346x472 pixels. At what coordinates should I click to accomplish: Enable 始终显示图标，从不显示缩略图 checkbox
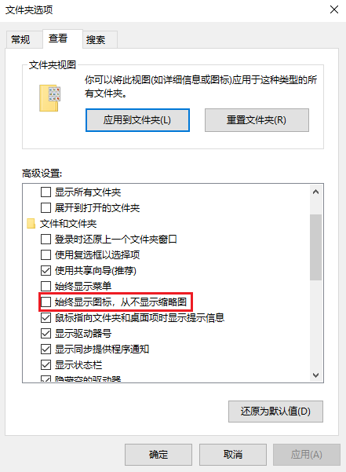pos(46,302)
